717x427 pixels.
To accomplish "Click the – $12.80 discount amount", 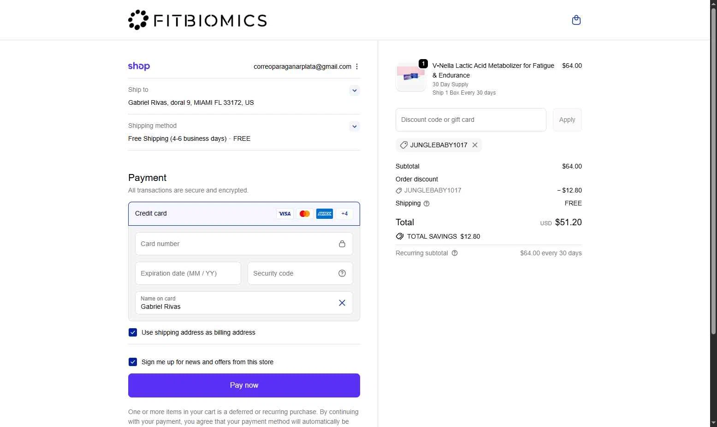I will click(569, 190).
